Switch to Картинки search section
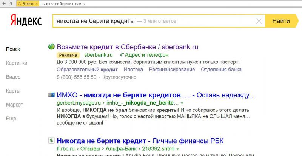 click(x=17, y=63)
